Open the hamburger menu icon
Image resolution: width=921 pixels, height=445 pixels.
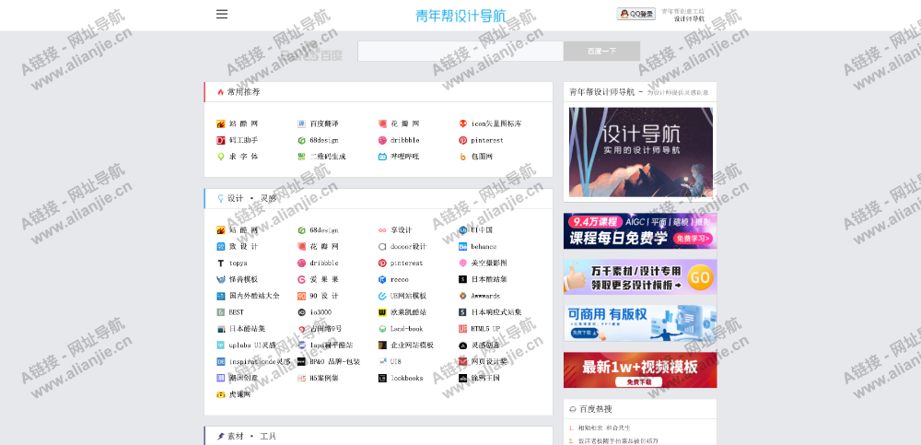click(x=221, y=14)
